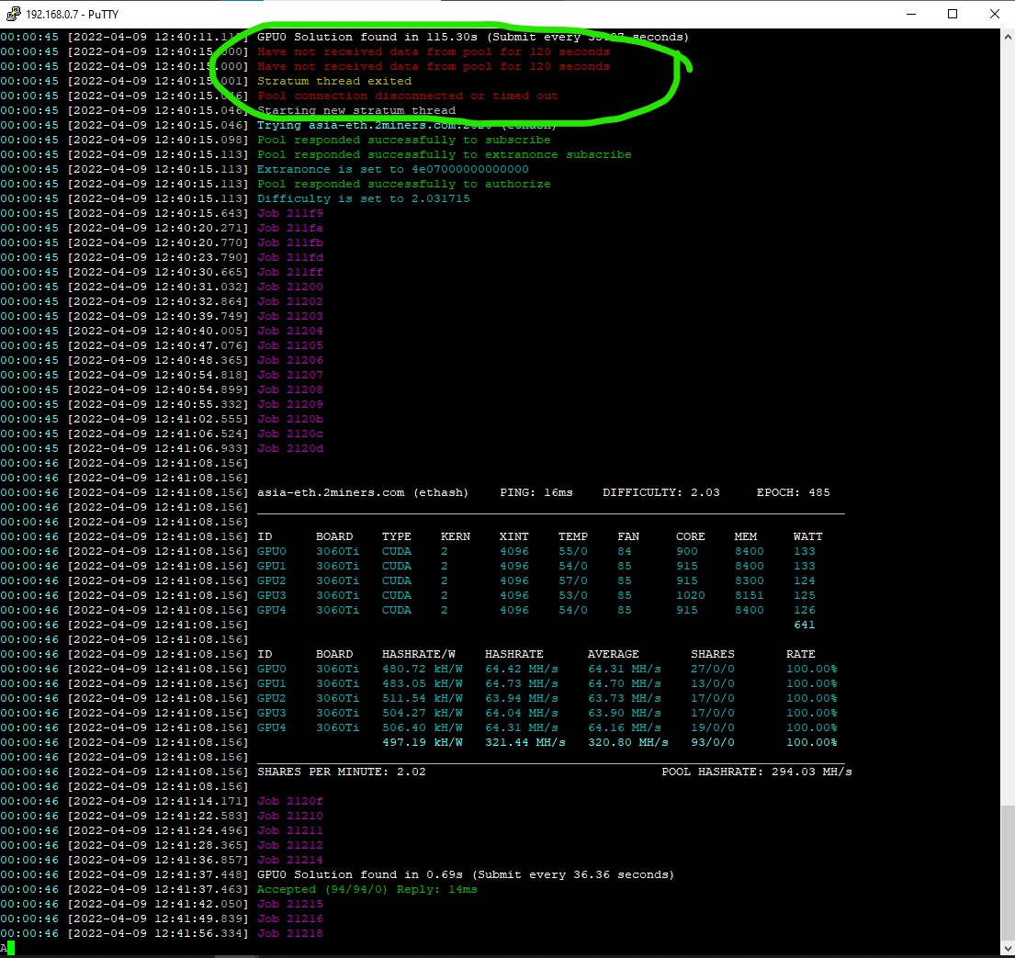Click the EPOCH: 485 value
The width and height of the screenshot is (1015, 958).
(x=793, y=492)
